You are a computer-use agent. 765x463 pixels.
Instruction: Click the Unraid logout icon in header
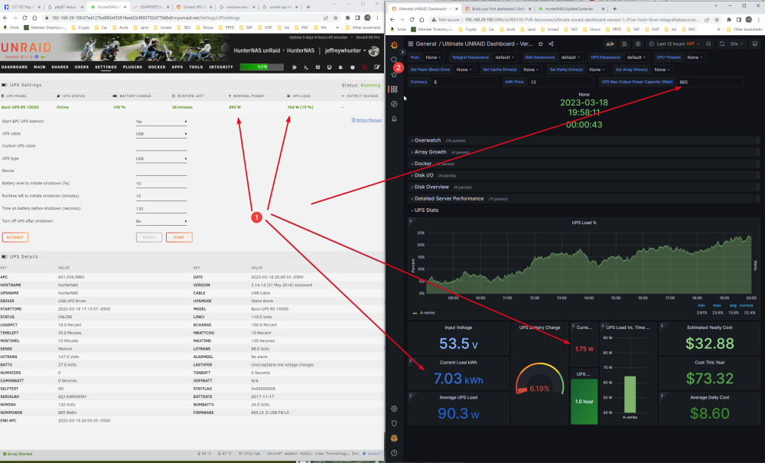pos(295,67)
